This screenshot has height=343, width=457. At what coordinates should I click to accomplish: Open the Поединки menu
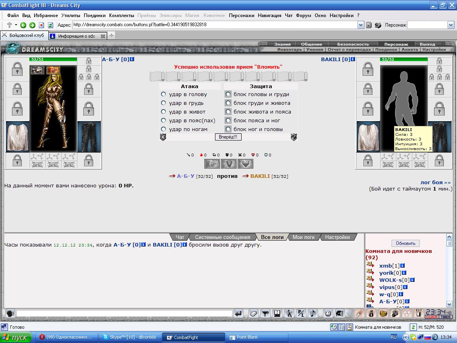coord(94,15)
